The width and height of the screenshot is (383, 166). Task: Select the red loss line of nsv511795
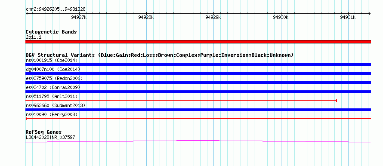click(181, 101)
